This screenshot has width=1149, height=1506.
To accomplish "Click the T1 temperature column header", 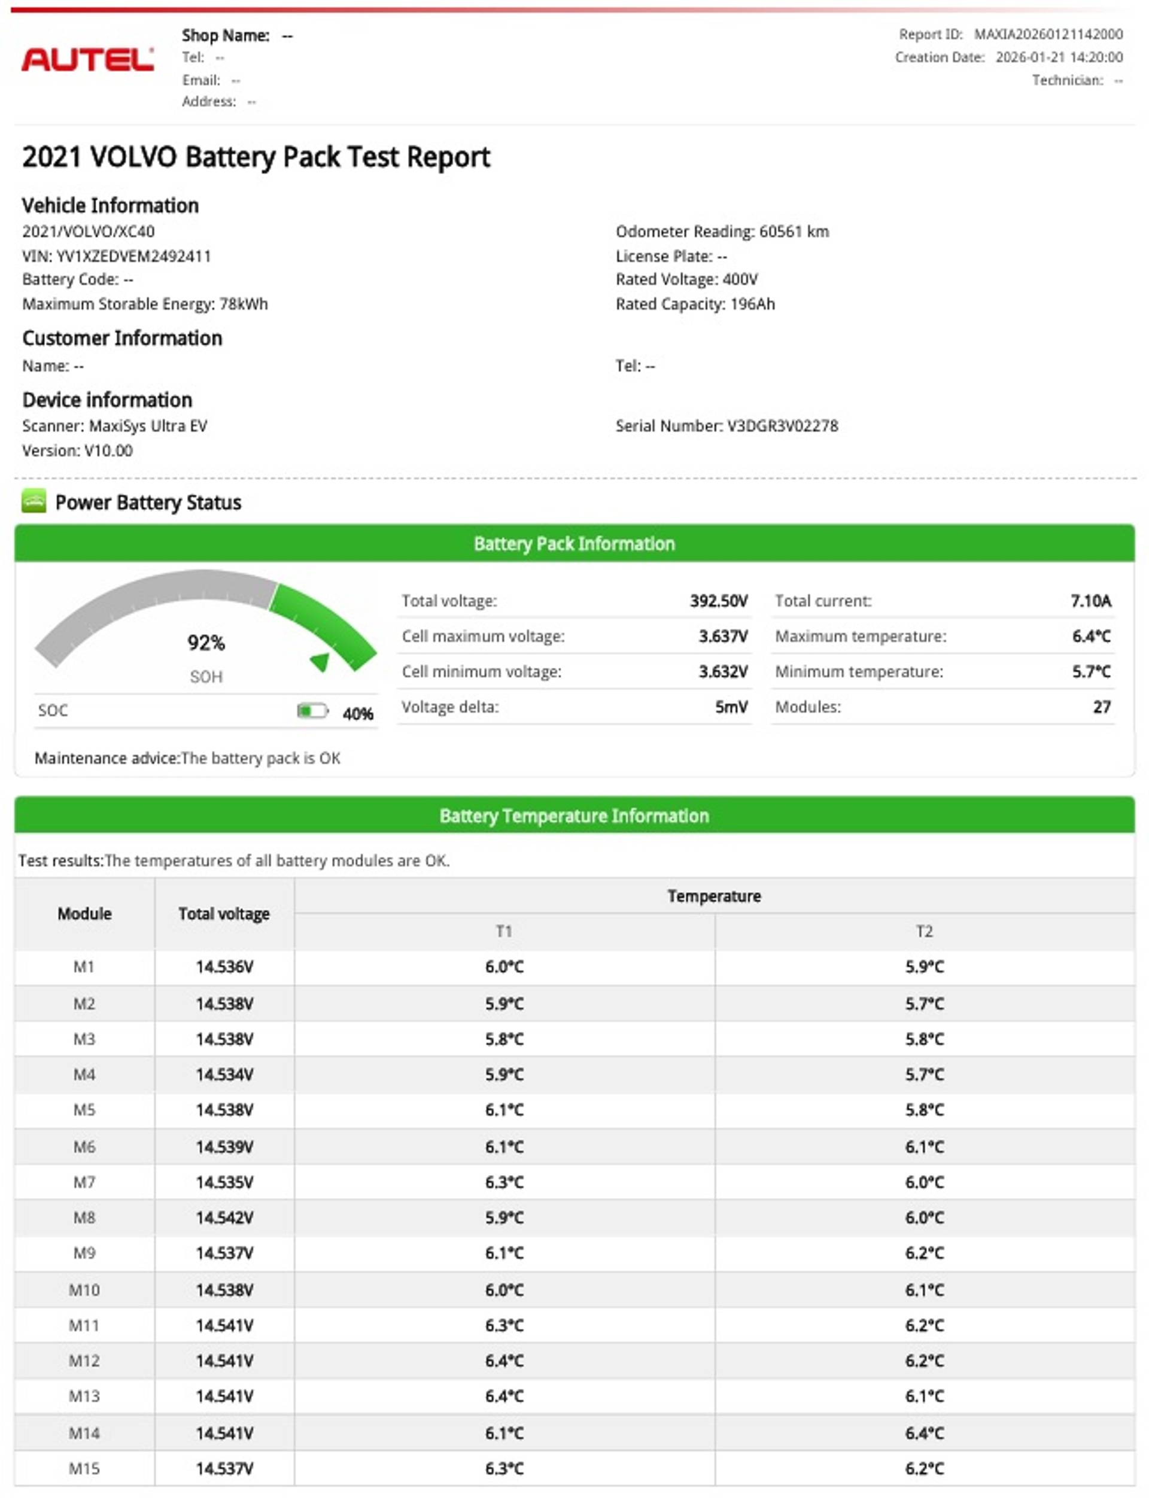I will click(504, 931).
